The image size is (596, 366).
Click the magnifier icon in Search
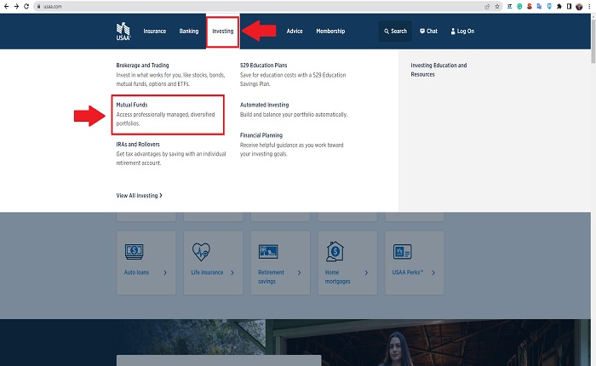[387, 31]
